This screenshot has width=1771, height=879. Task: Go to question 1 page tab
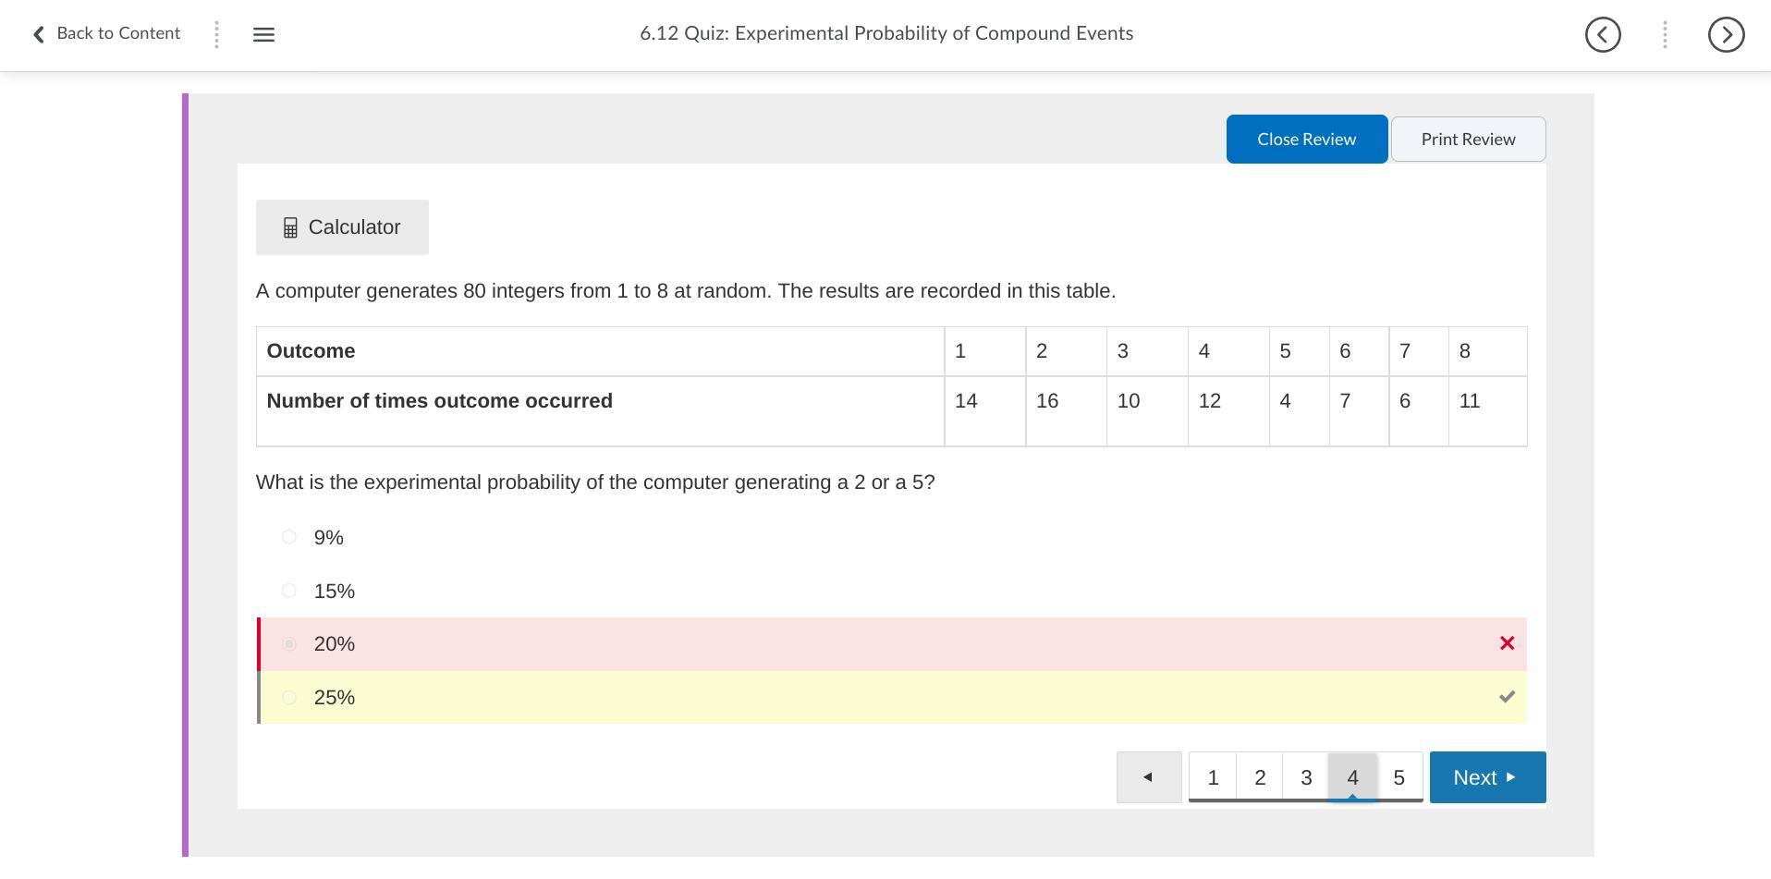click(x=1213, y=777)
